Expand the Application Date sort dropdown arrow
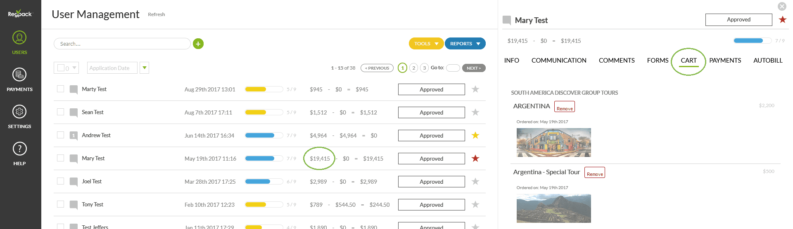Screen dimensions: 793x229 pos(144,68)
